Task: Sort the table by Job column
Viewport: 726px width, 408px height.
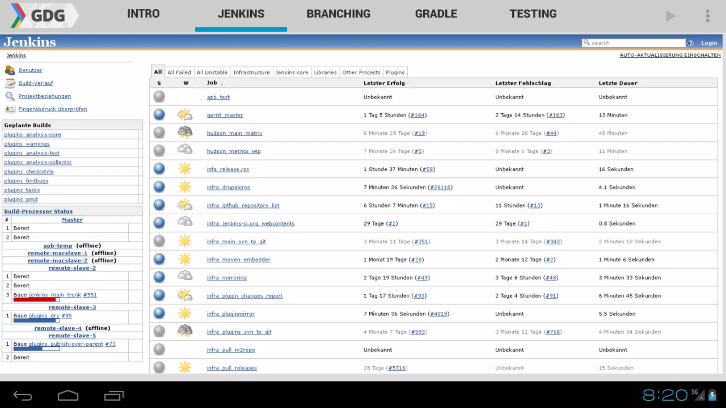Action: click(x=212, y=83)
